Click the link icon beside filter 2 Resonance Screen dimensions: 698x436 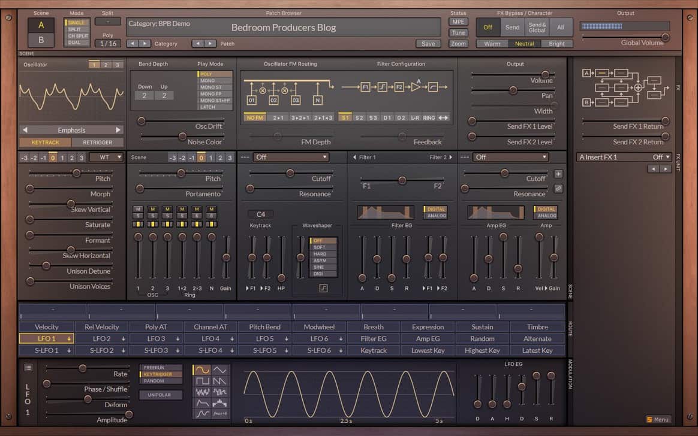[558, 188]
